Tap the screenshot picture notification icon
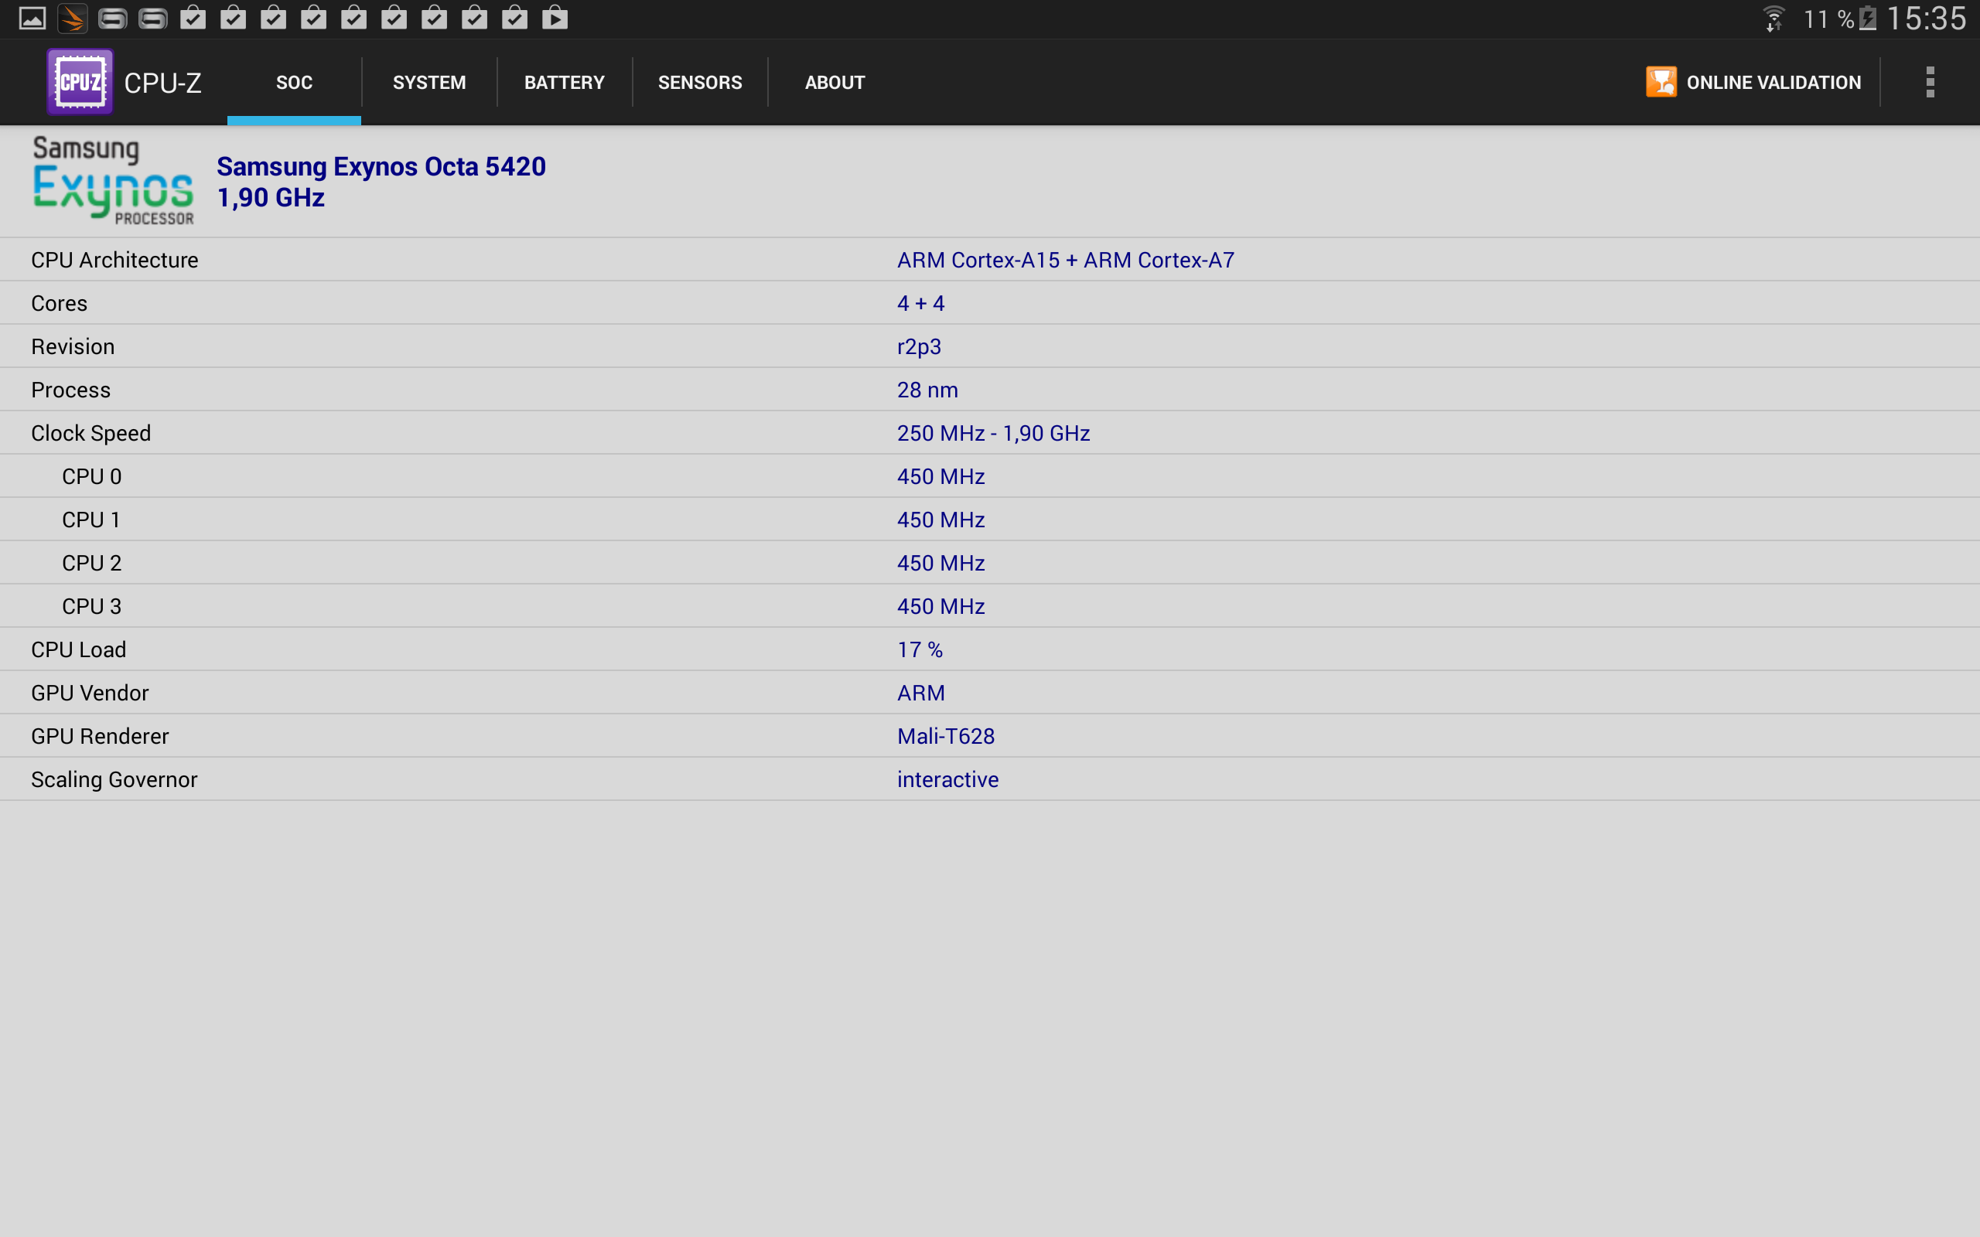 click(x=32, y=18)
